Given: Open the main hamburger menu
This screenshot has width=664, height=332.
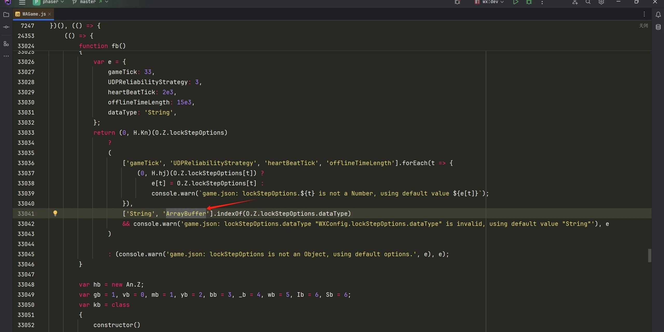Looking at the screenshot, I should tap(22, 2).
